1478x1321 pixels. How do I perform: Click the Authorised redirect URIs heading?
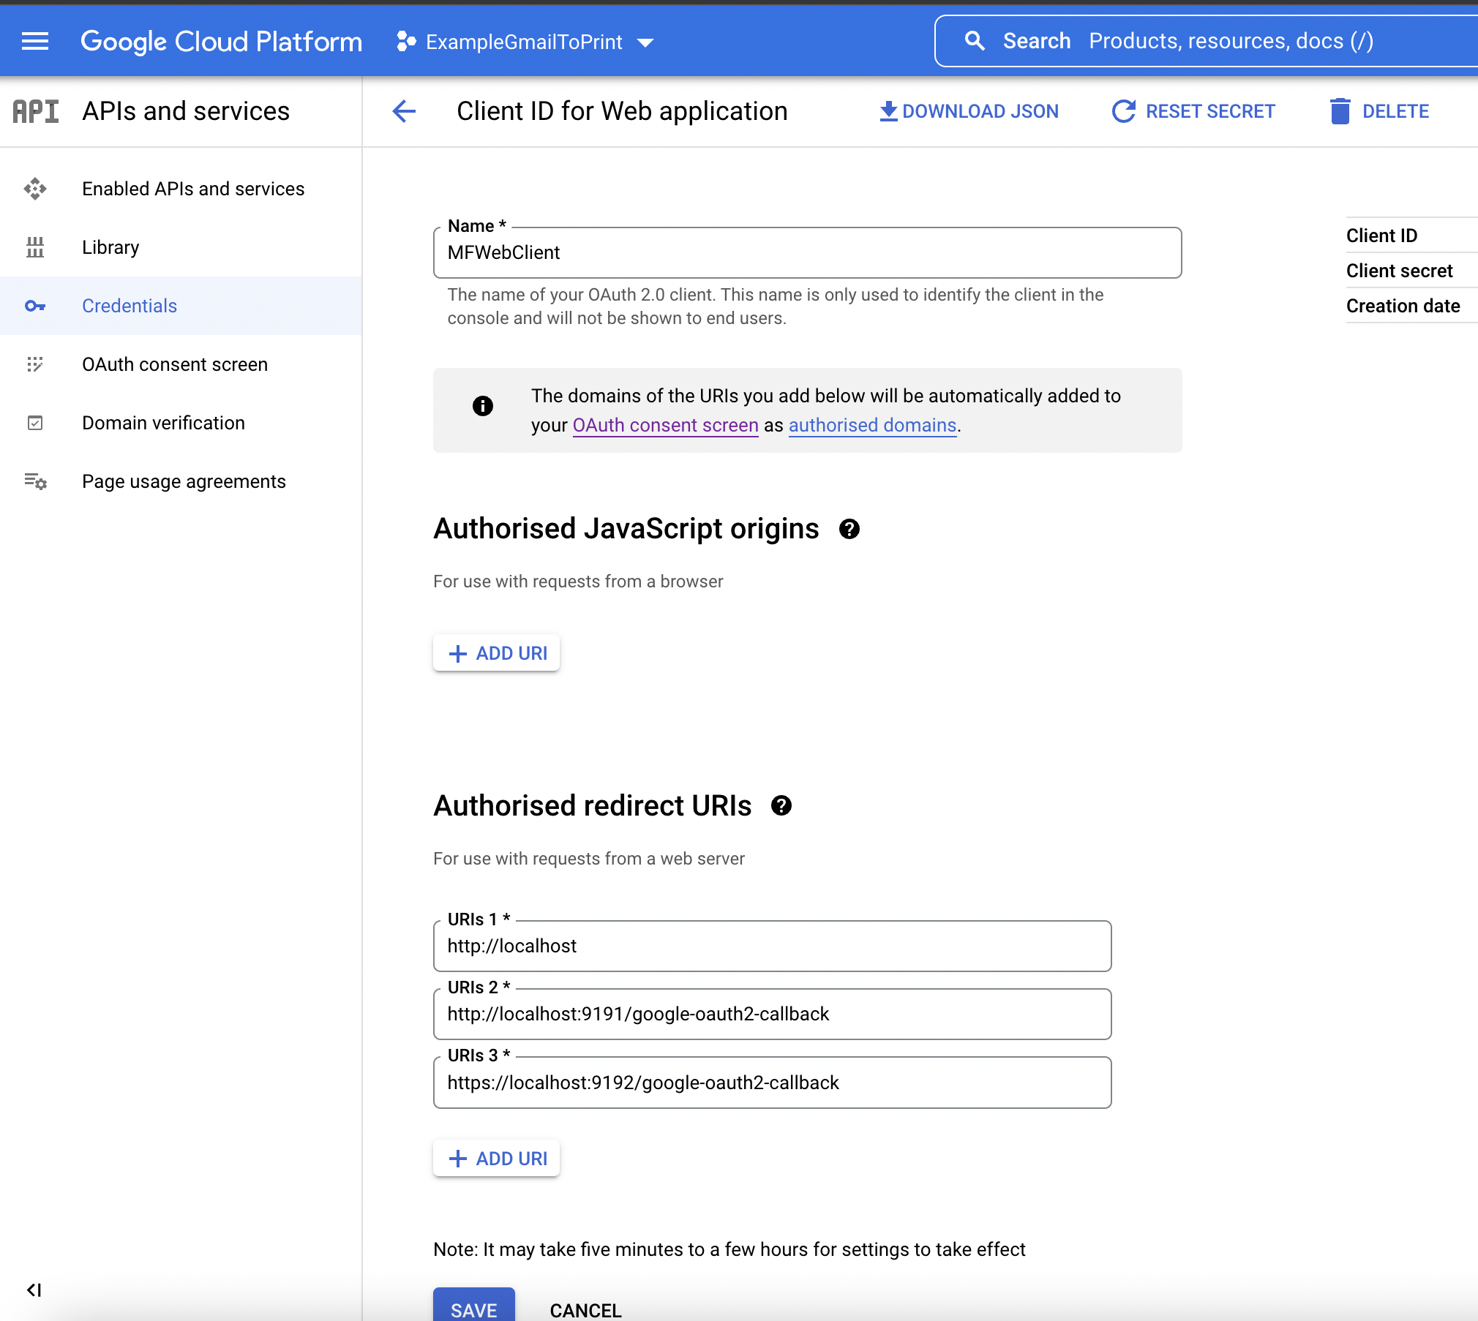593,805
